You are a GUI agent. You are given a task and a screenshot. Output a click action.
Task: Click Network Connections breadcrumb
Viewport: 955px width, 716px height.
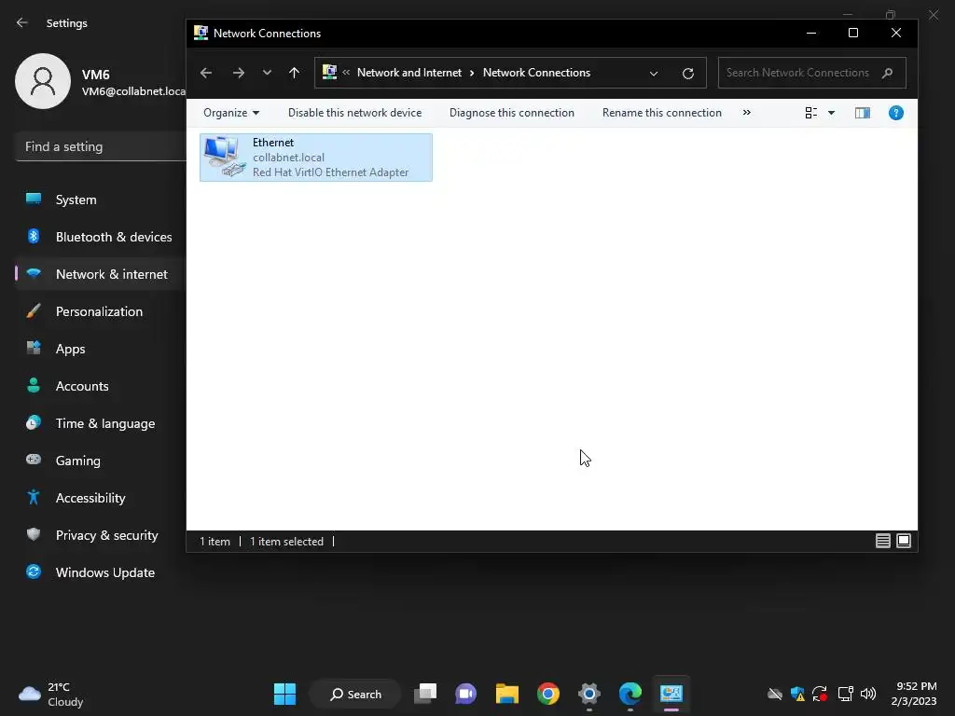click(536, 73)
